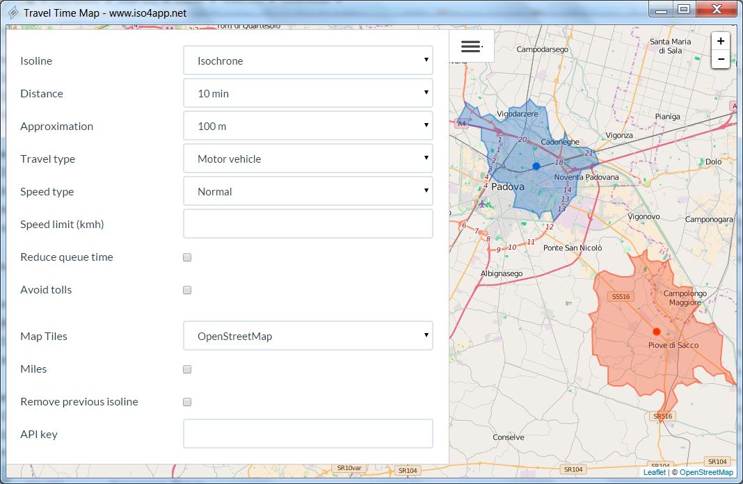Open the Leaflet link
This screenshot has width=743, height=484.
655,472
